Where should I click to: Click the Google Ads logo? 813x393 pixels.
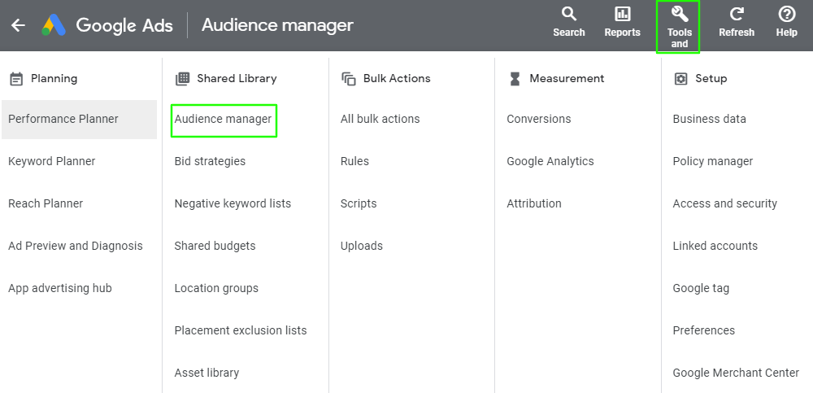(54, 25)
